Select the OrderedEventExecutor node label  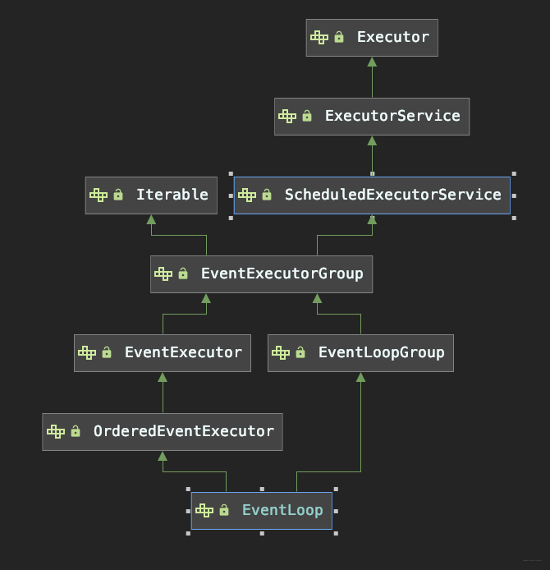tap(183, 431)
